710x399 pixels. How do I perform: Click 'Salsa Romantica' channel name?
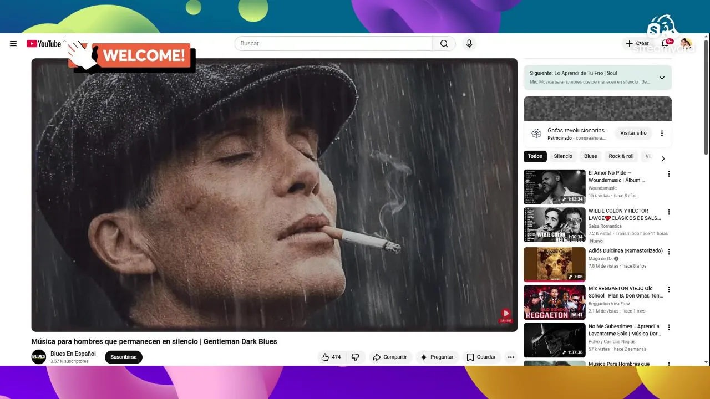click(605, 226)
